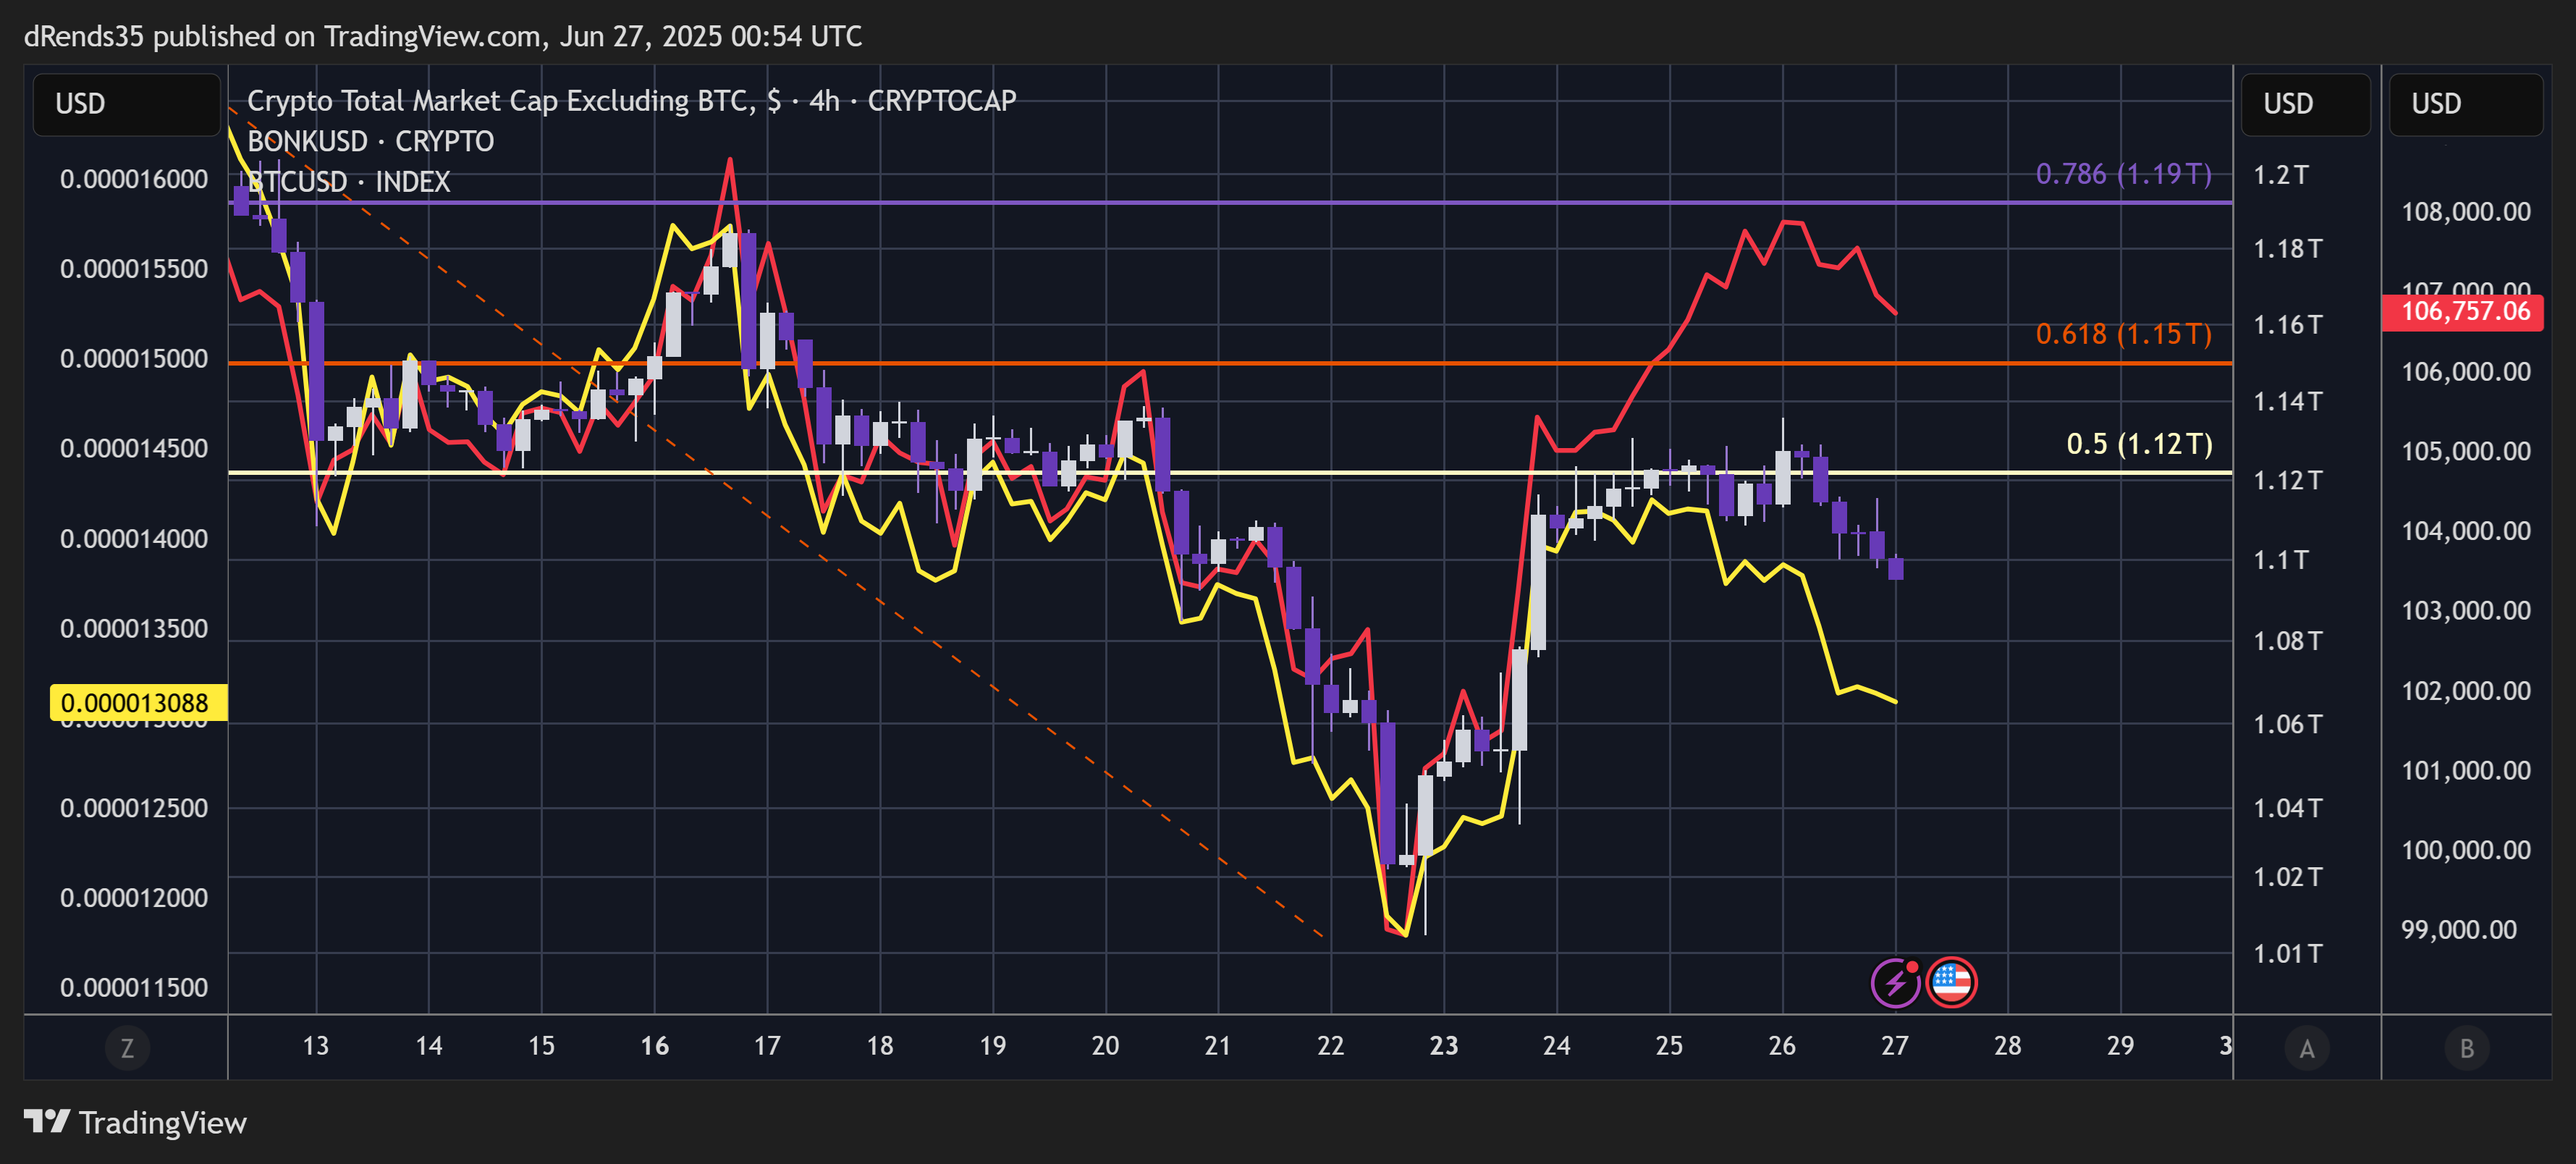Click the US flag economic event icon
Image resolution: width=2576 pixels, height=1164 pixels.
pos(1951,984)
